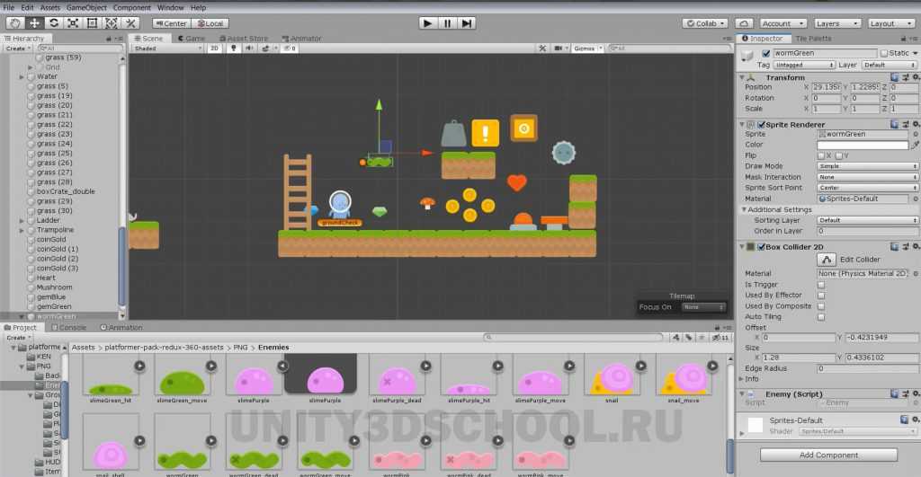Toggle the 2D scene view mode
Viewport: 921px width, 477px height.
215,49
